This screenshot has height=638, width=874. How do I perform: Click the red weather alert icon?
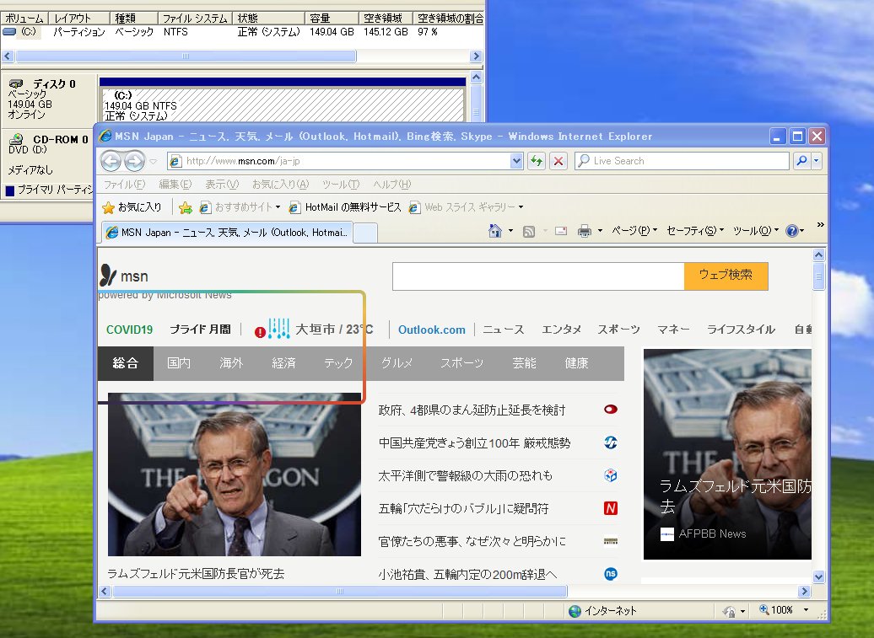coord(260,332)
